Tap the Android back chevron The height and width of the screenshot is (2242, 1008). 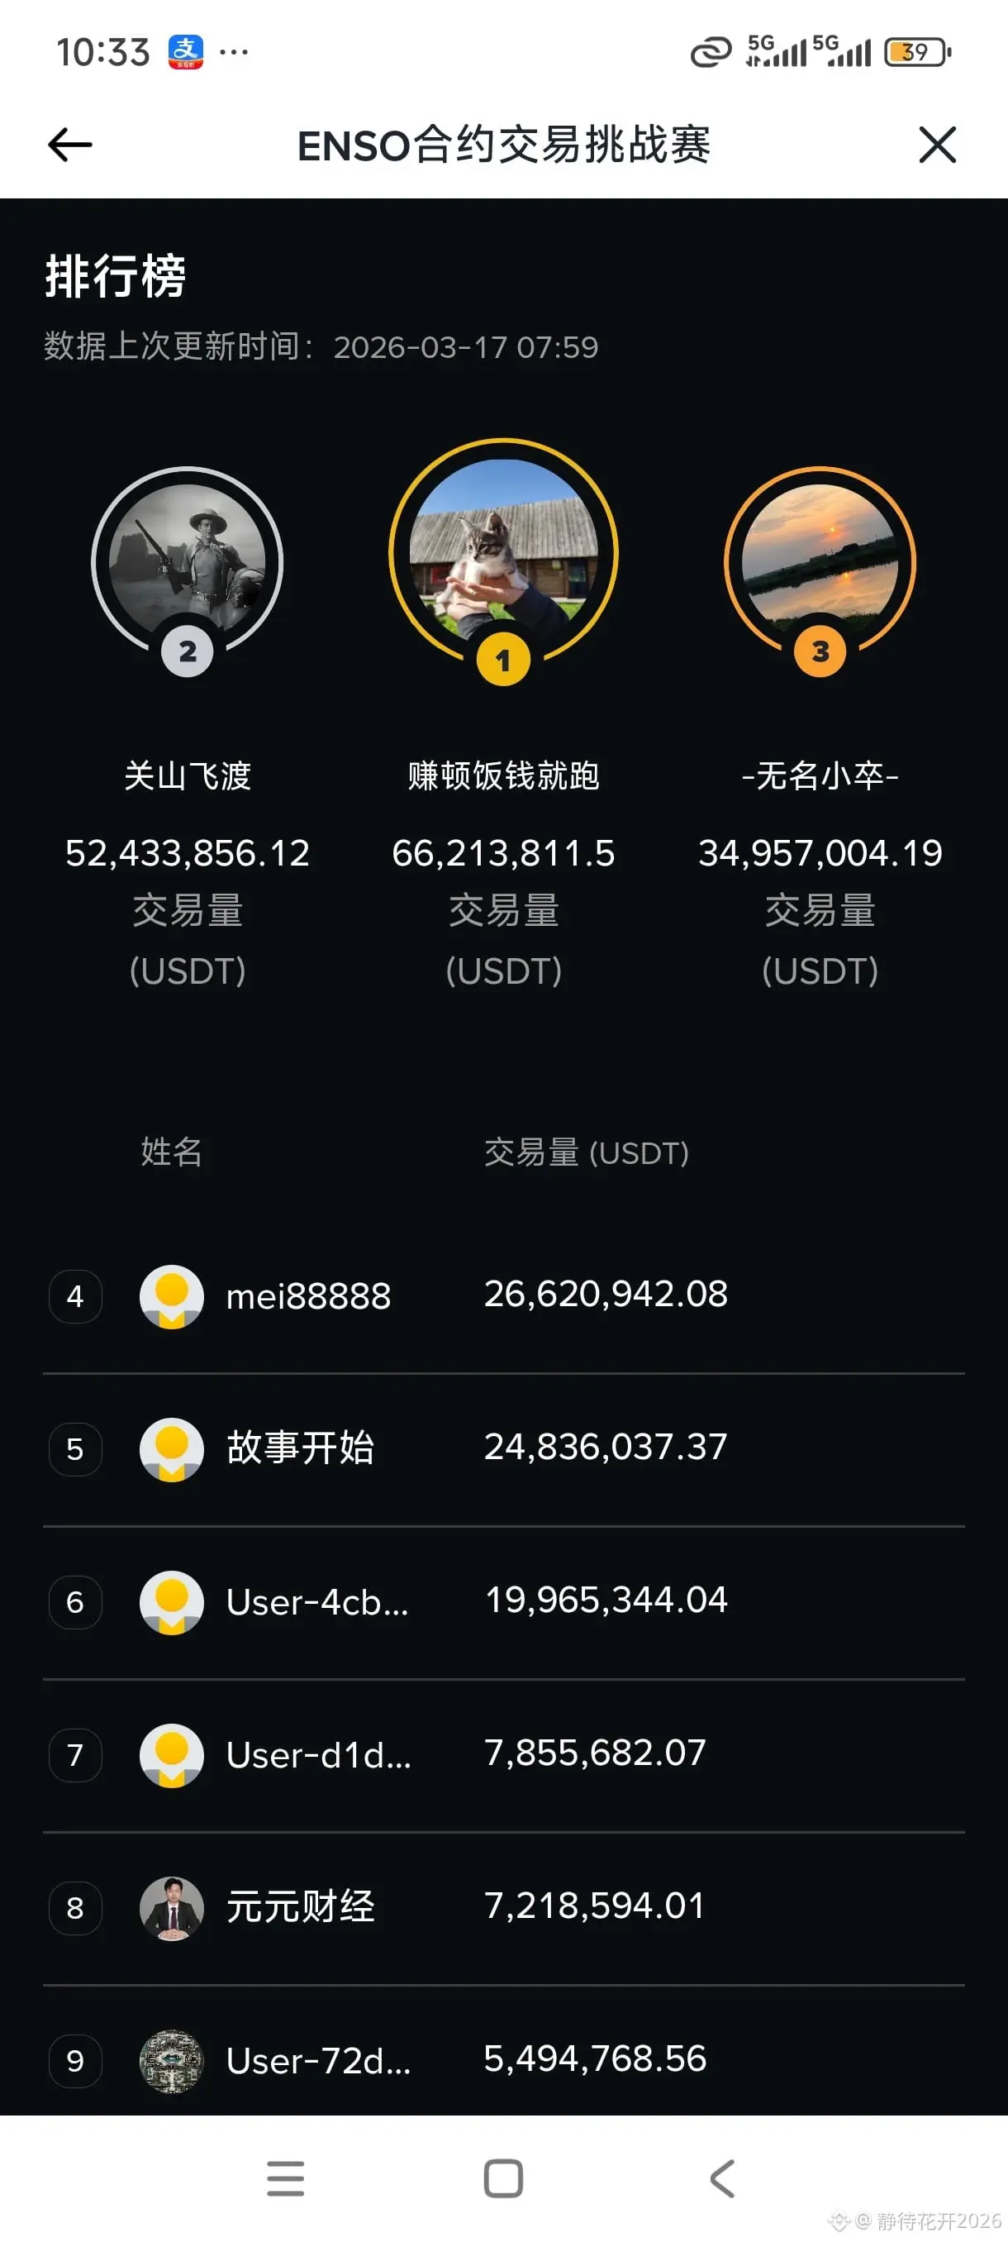click(722, 2178)
